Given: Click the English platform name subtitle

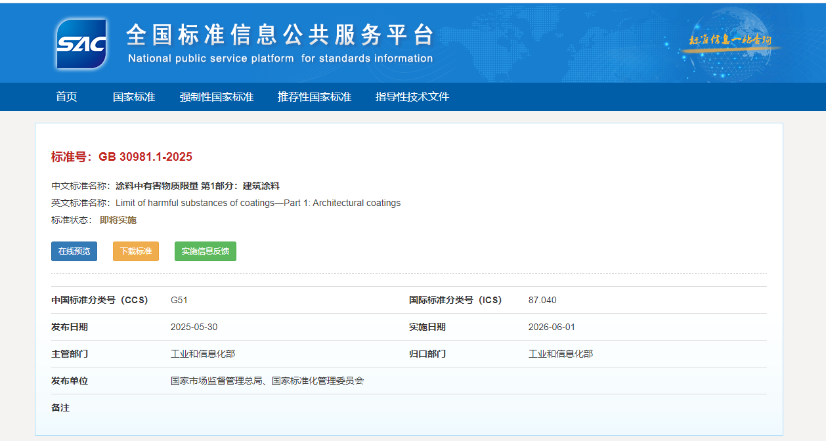Looking at the screenshot, I should point(280,58).
